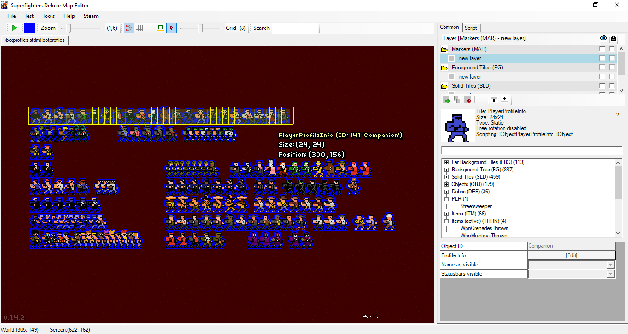Click the red crosshair toolbar icon
The width and height of the screenshot is (628, 334).
[x=150, y=28]
